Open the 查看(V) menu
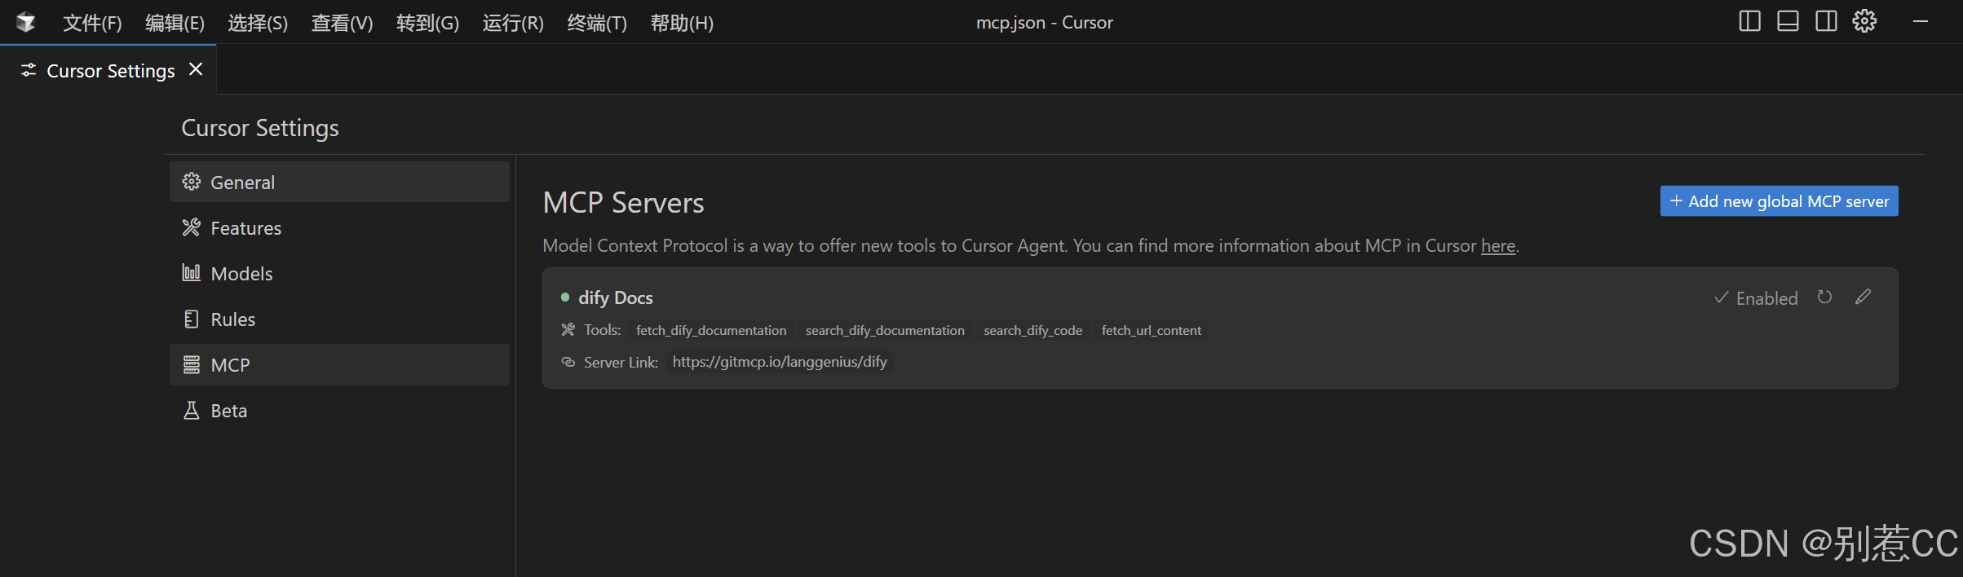 click(x=342, y=23)
